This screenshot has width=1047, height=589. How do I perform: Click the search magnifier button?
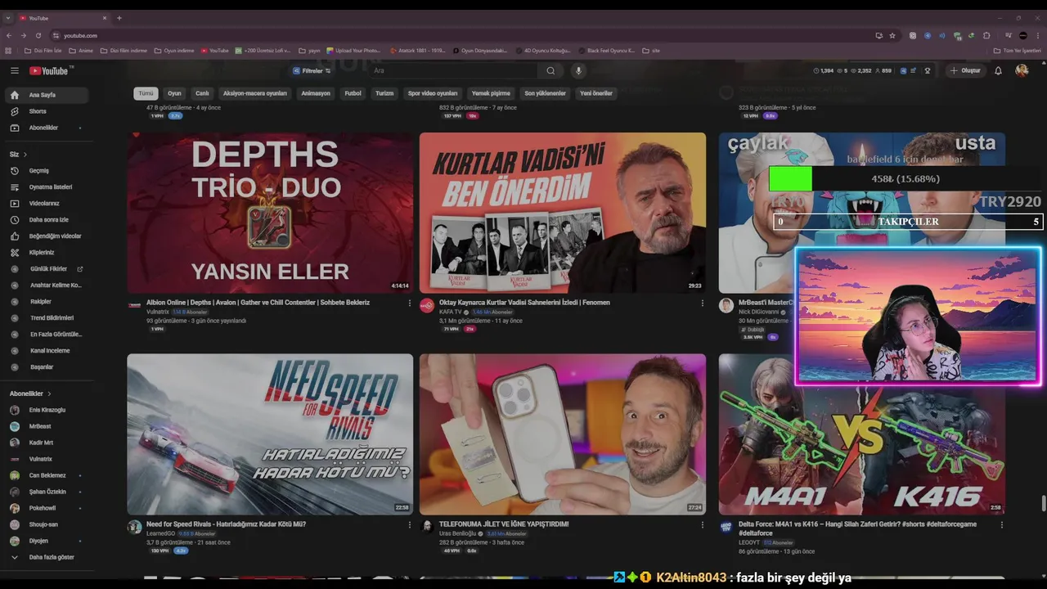(550, 71)
